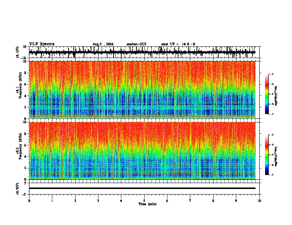Screen dimensions: 292x225
Task: Click the "-5" tick on the ch.3(V) axis
Action: [x=25, y=194]
